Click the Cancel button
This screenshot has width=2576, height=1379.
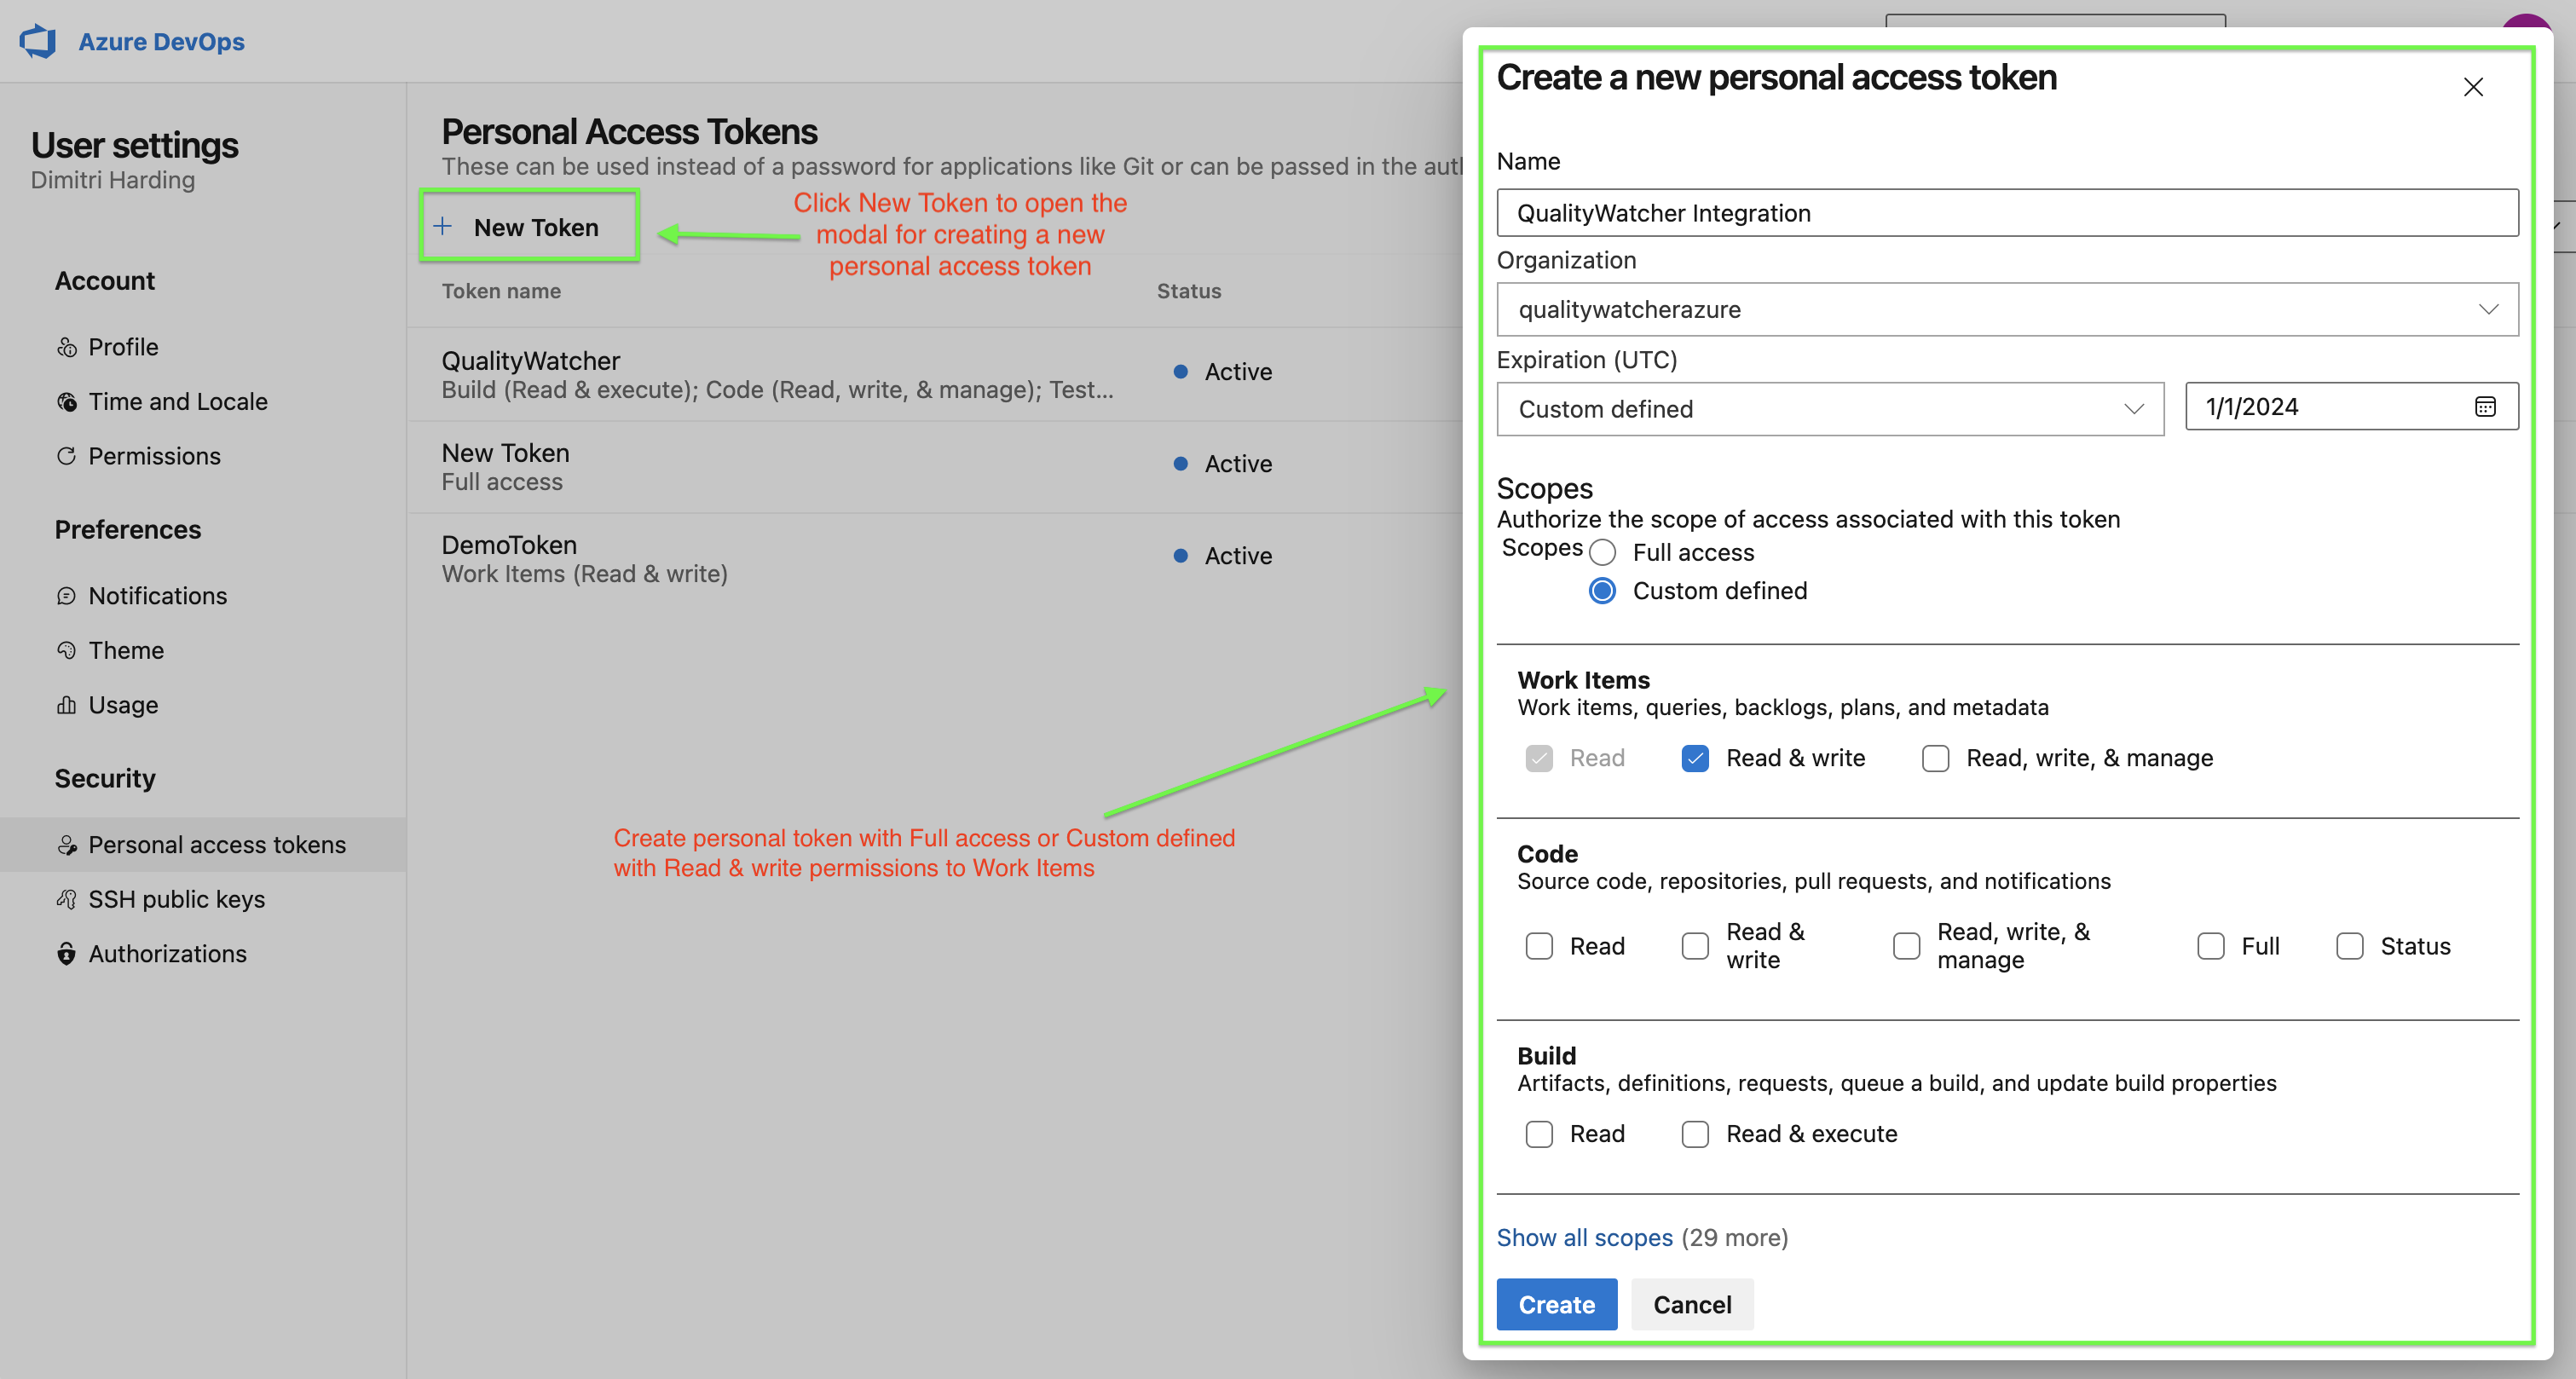1692,1305
